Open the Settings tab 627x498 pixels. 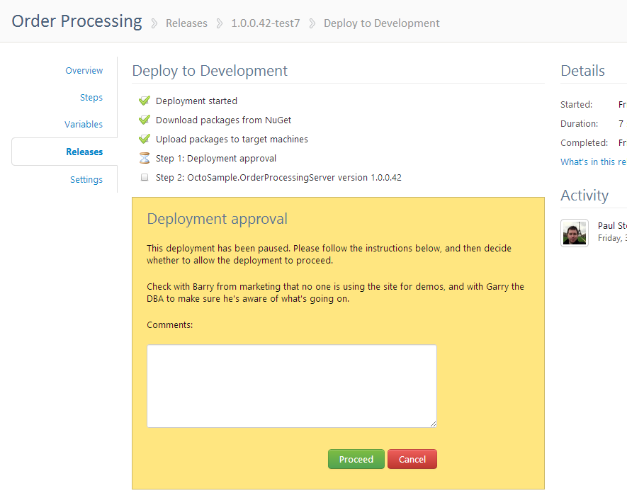coord(86,179)
